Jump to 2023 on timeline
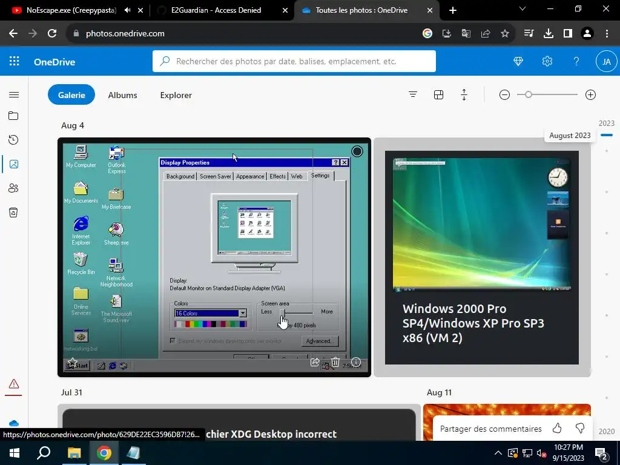Screen dimensions: 620x465 pos(606,124)
